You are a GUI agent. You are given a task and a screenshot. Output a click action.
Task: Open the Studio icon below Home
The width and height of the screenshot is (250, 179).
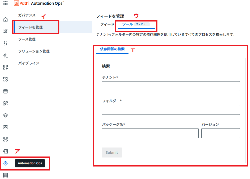tap(5, 31)
